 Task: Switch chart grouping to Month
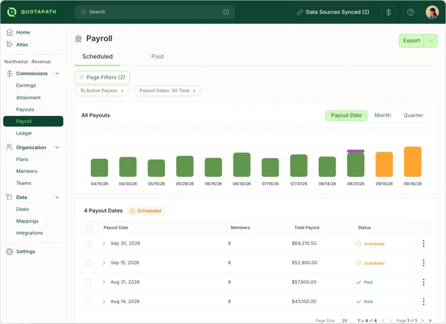click(383, 115)
